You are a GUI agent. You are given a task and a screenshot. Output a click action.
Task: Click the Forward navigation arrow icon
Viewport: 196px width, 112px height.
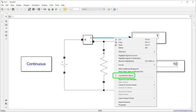click(21, 9)
